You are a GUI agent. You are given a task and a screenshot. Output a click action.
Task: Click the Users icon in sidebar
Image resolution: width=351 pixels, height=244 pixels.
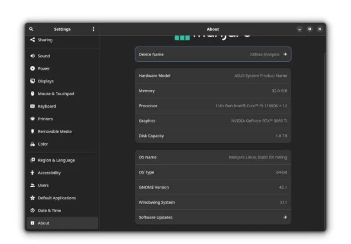click(x=32, y=185)
